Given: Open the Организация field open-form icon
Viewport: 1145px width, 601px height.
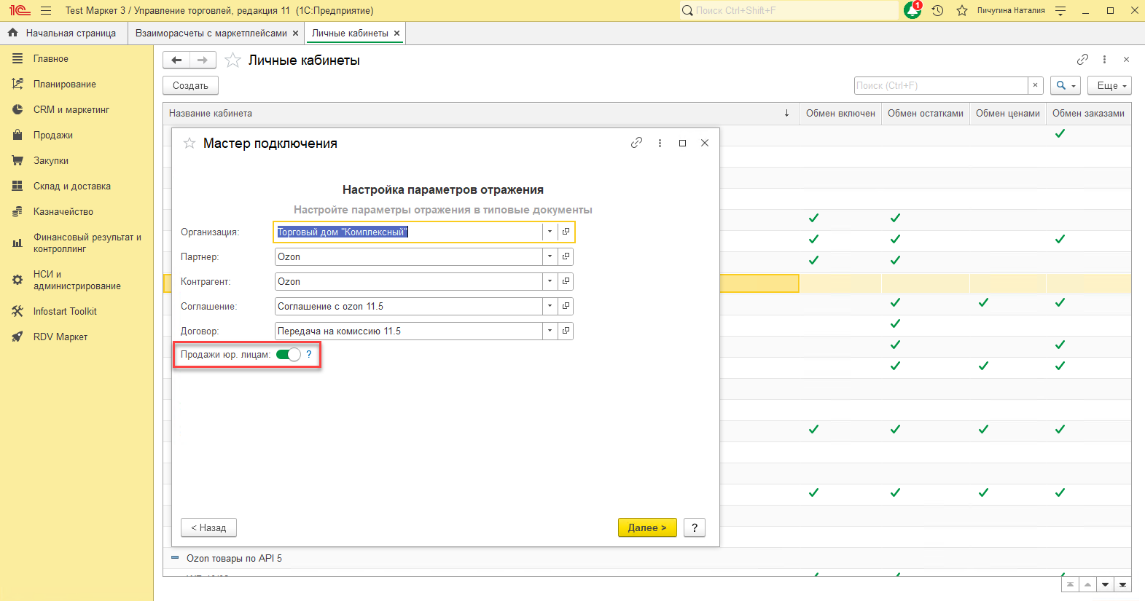Looking at the screenshot, I should point(566,232).
